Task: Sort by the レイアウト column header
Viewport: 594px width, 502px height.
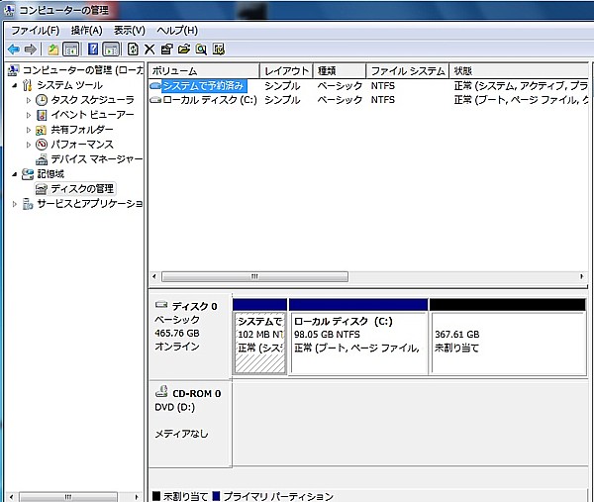Action: coord(286,71)
